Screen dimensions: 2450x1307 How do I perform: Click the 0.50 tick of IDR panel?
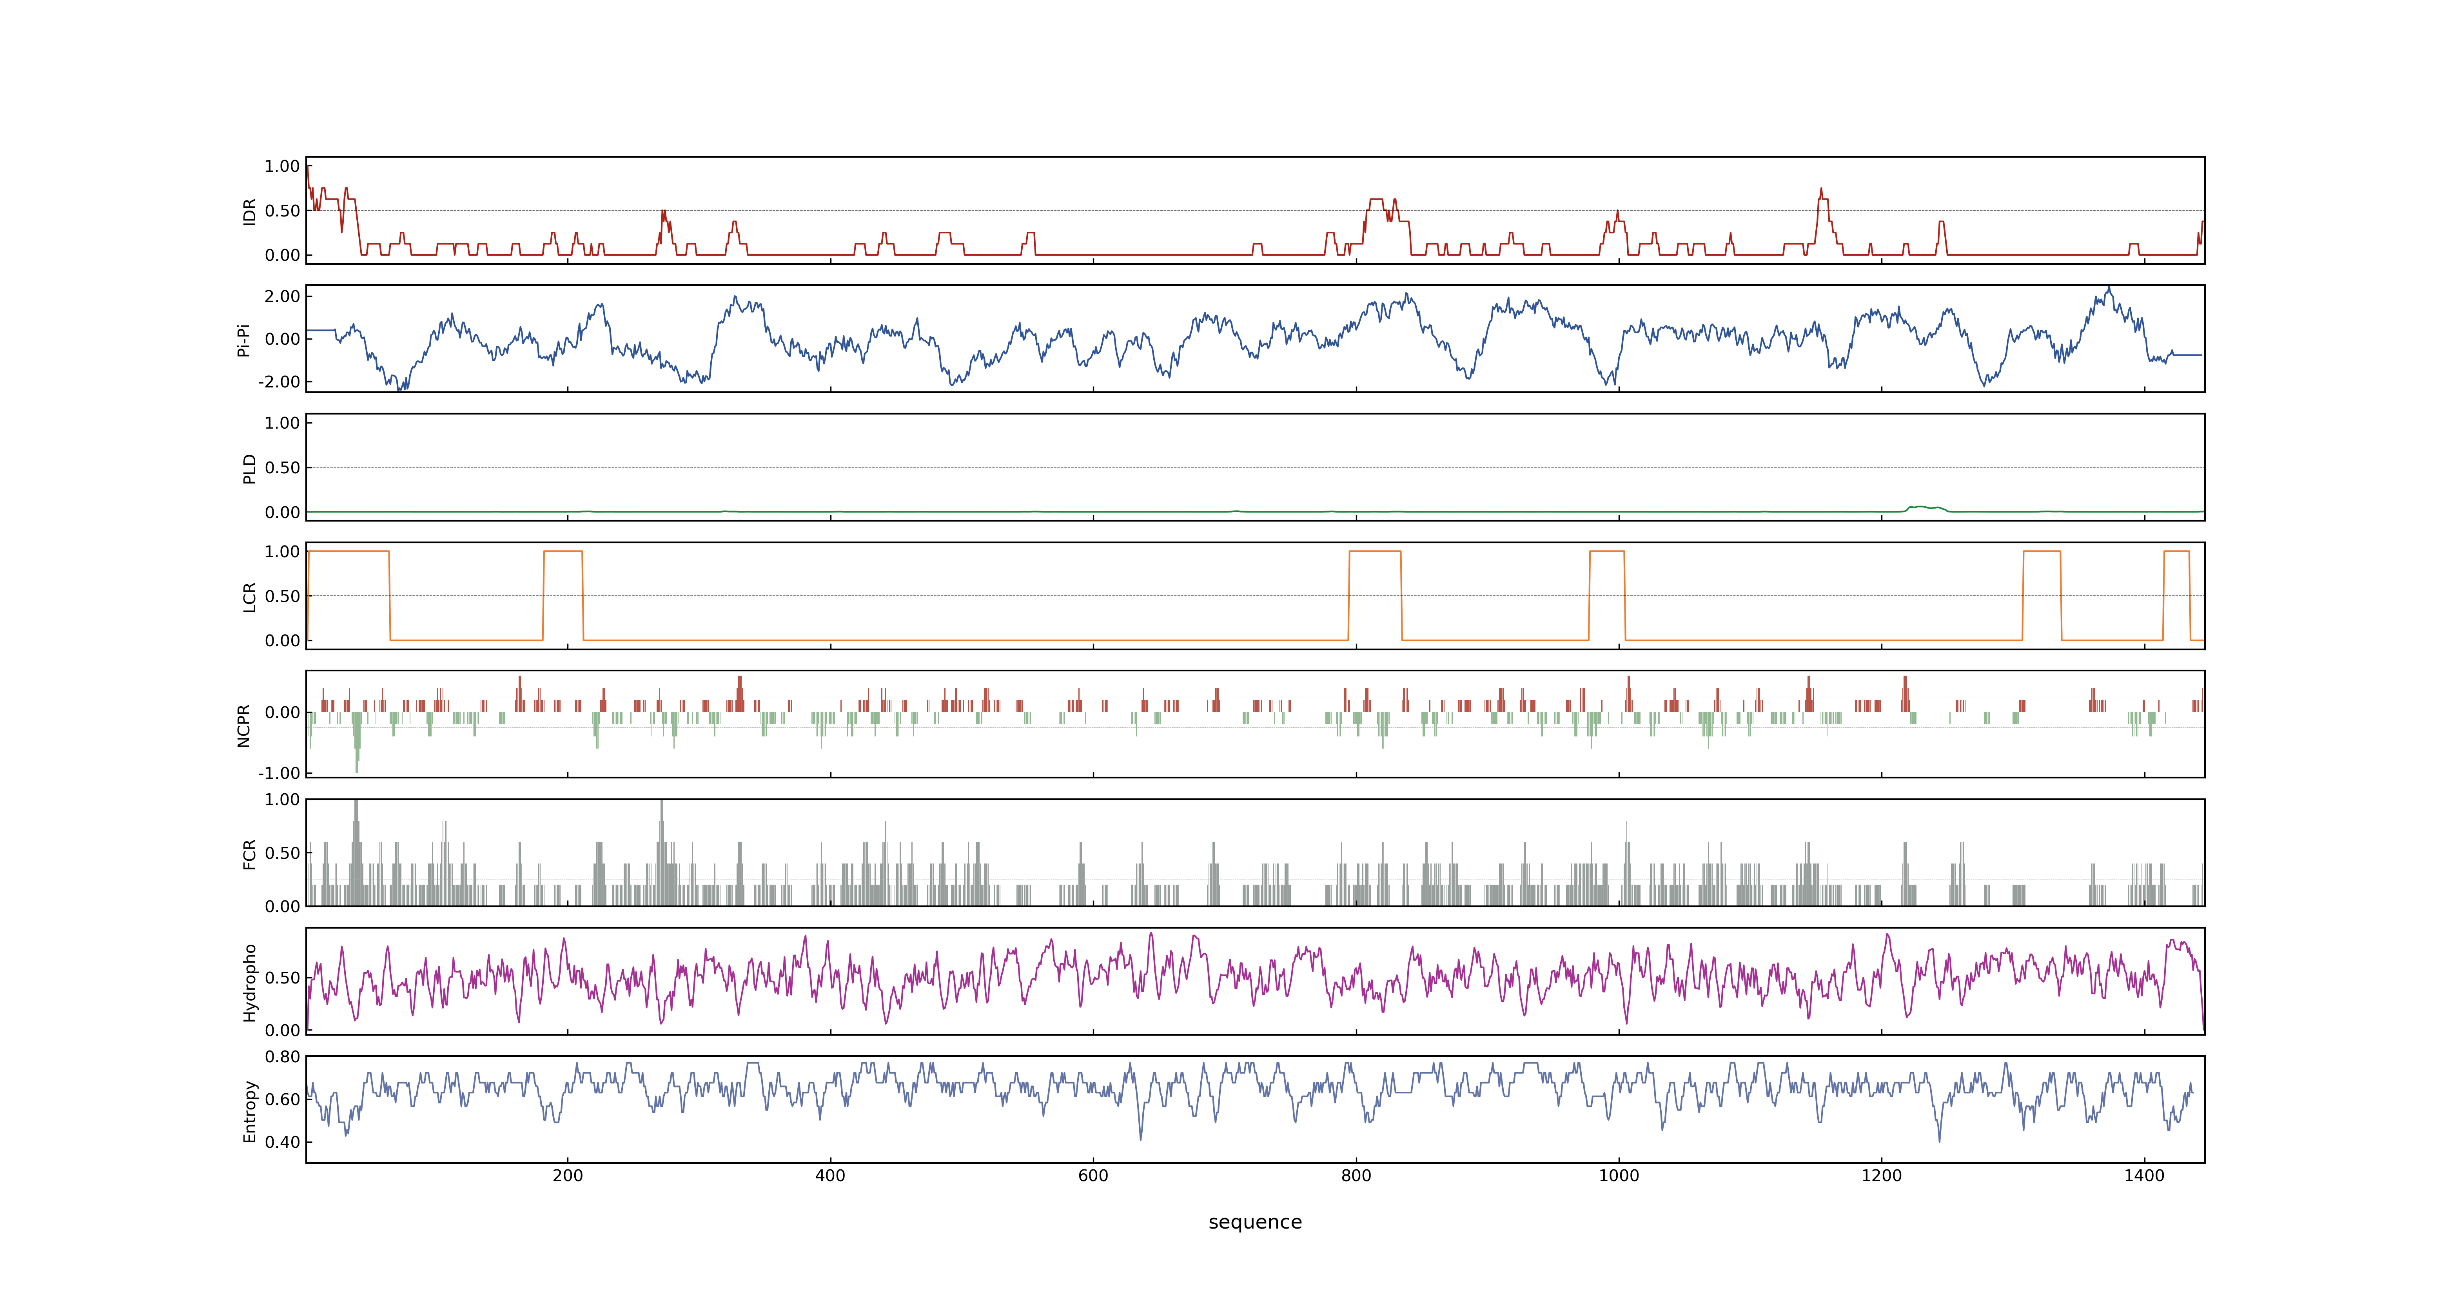point(283,211)
